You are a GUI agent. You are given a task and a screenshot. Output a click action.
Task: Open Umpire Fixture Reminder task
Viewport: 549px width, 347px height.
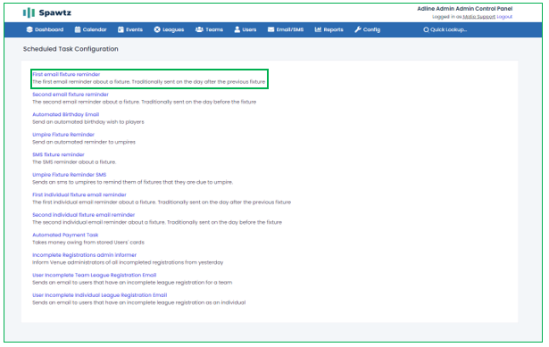(x=63, y=135)
